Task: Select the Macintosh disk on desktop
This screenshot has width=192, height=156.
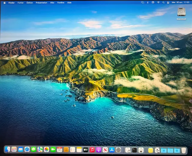Action: 181,14
